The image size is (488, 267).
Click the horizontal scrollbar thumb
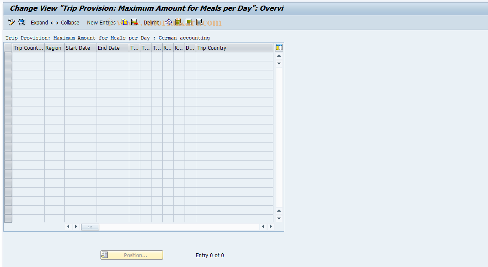[90, 227]
